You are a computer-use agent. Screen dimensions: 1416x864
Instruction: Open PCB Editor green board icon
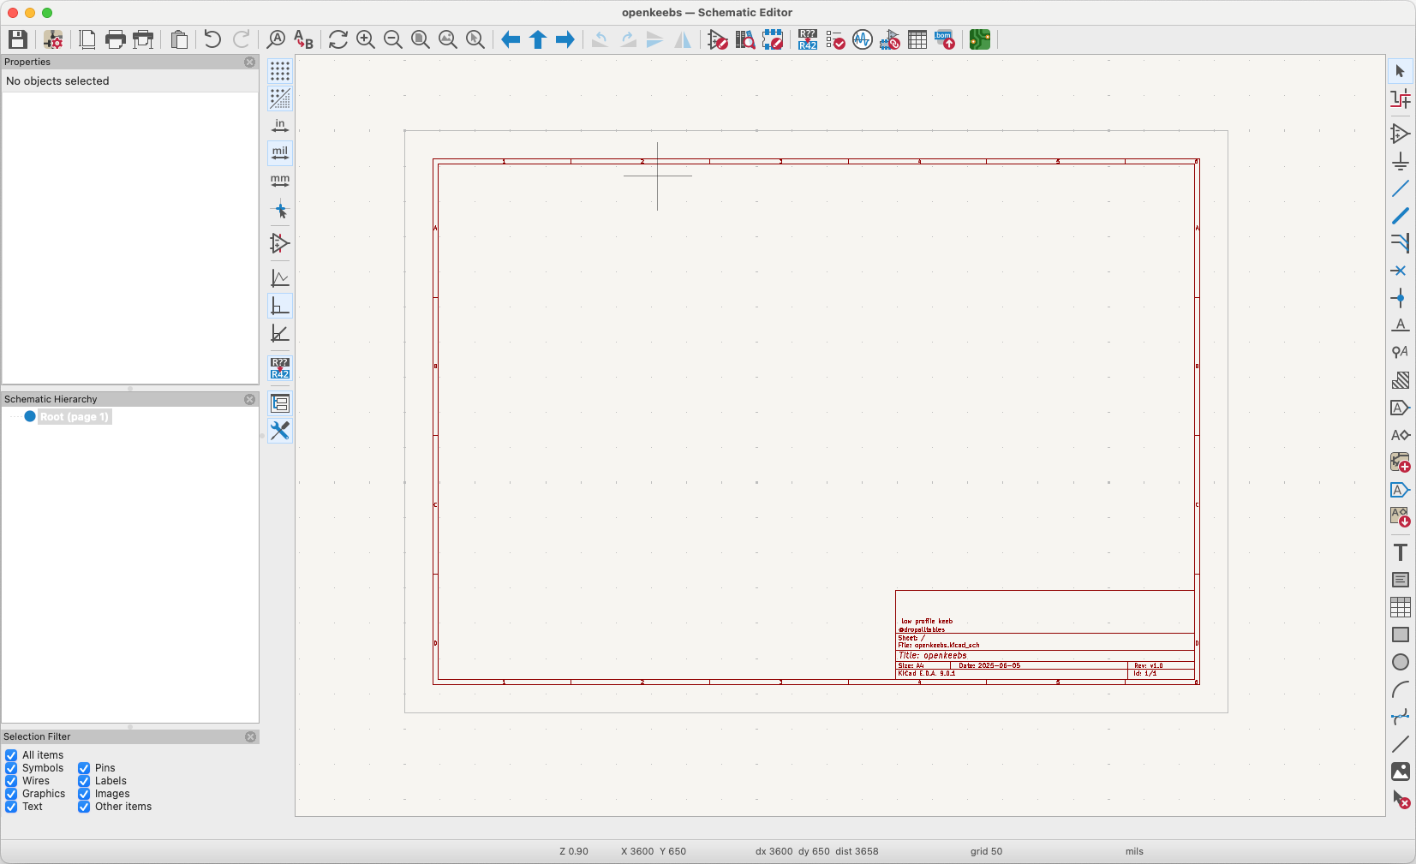[x=980, y=39]
